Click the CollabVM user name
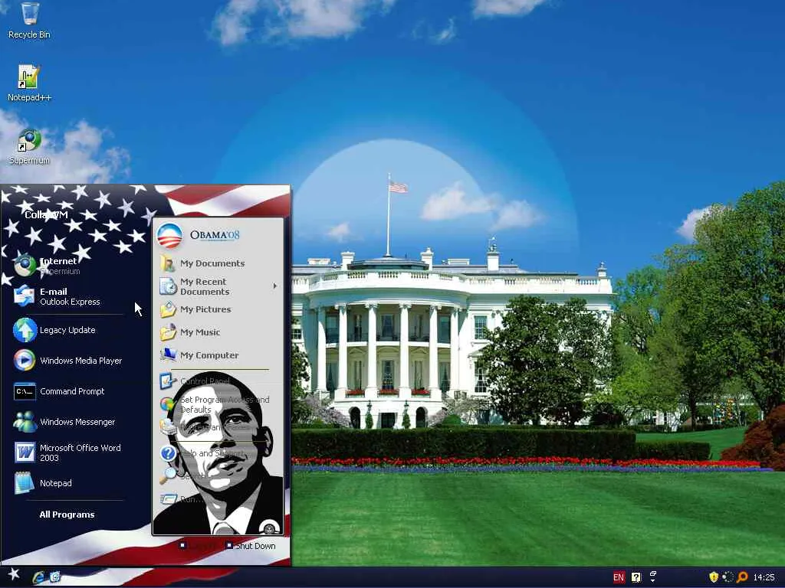The image size is (785, 588). (46, 214)
